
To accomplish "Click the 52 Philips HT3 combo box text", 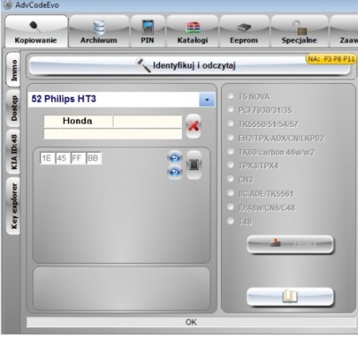I will pyautogui.click(x=64, y=99).
